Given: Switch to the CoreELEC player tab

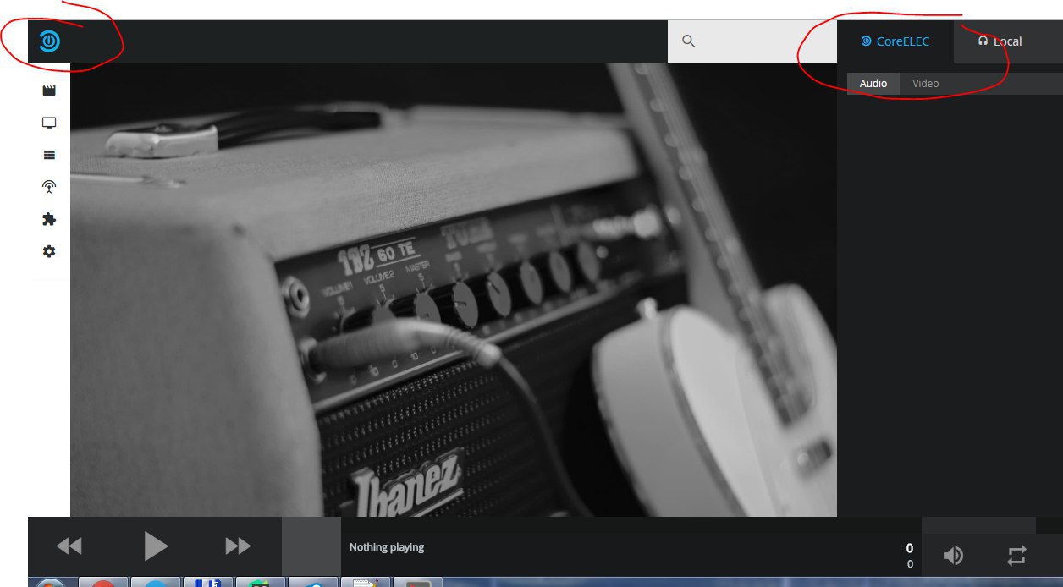Looking at the screenshot, I should (x=895, y=41).
